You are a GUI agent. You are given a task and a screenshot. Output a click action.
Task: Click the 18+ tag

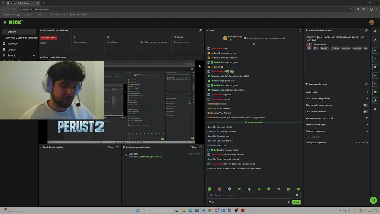pos(316,48)
